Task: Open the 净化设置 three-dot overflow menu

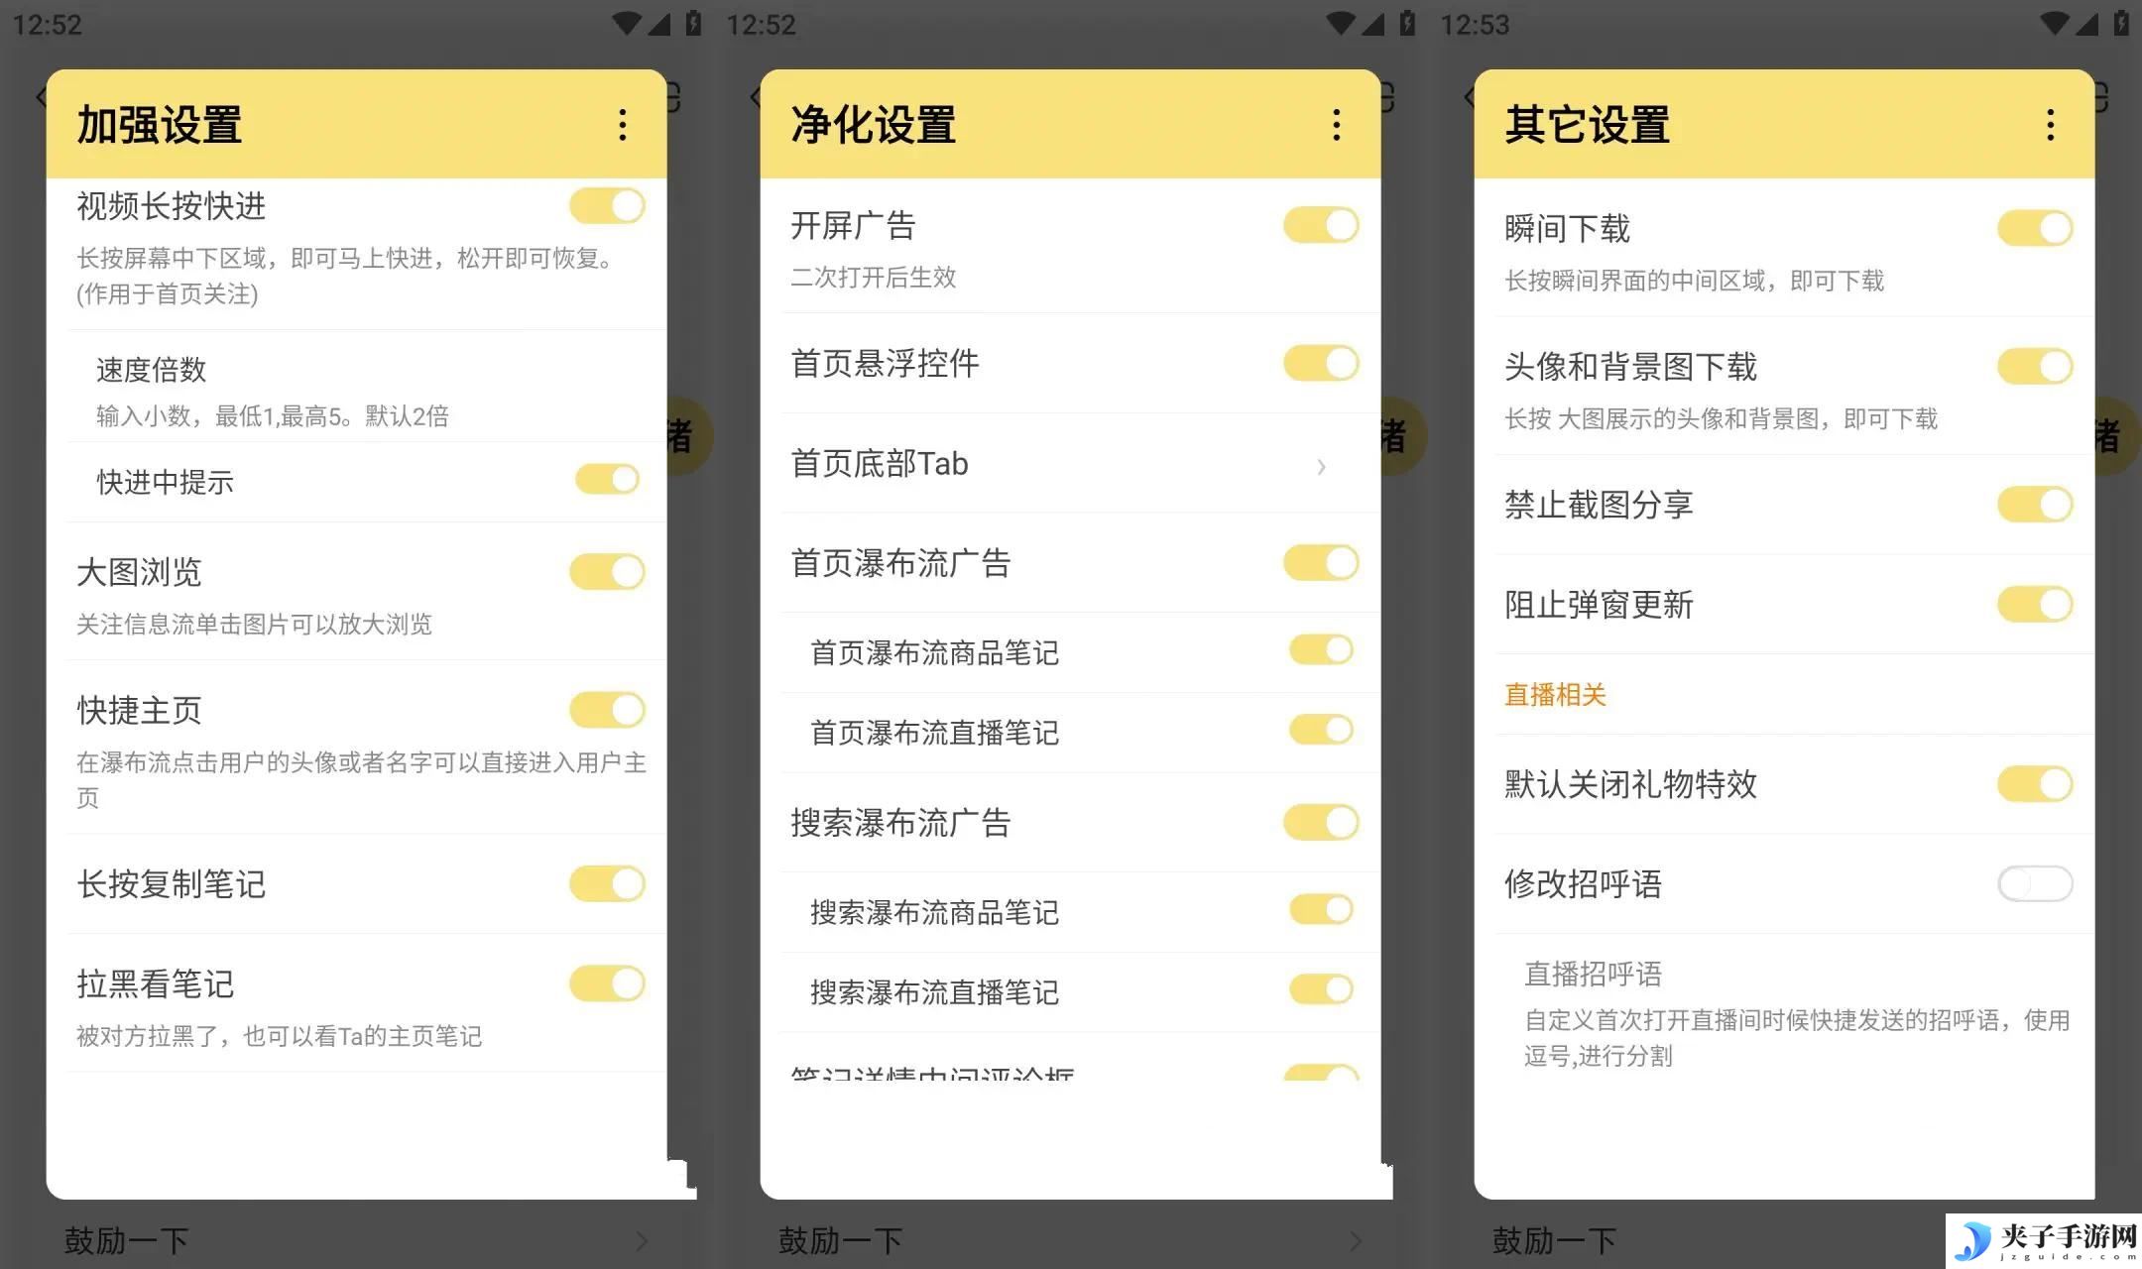Action: point(1337,125)
